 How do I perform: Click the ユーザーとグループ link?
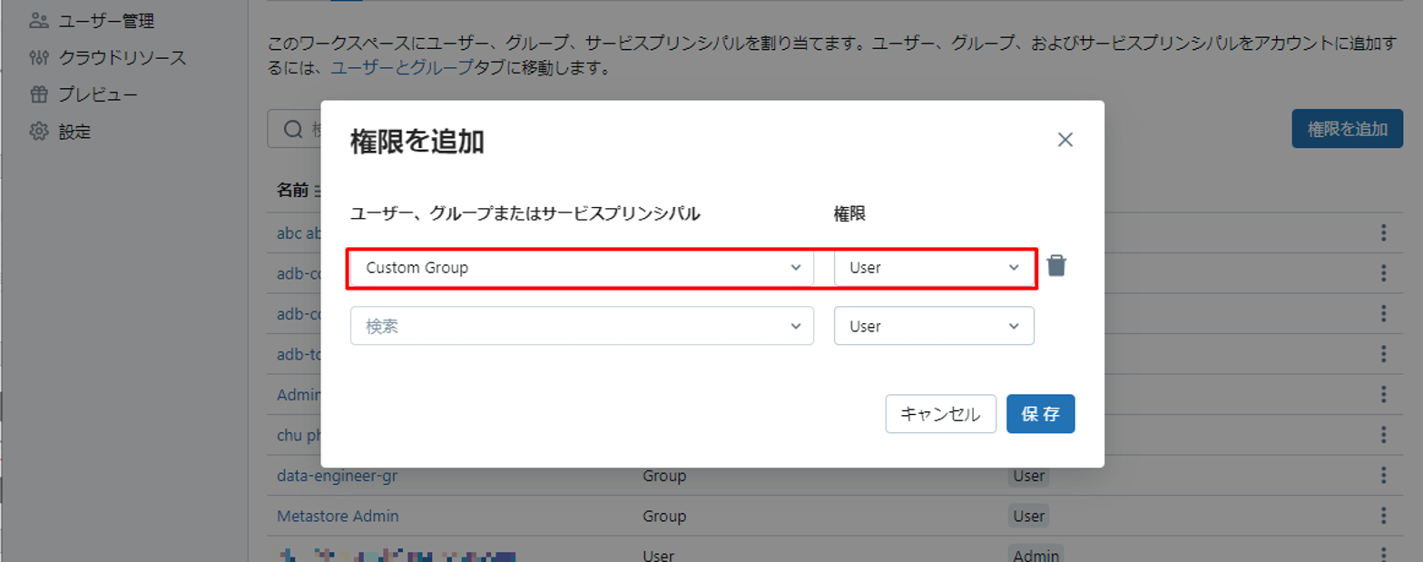pyautogui.click(x=400, y=68)
